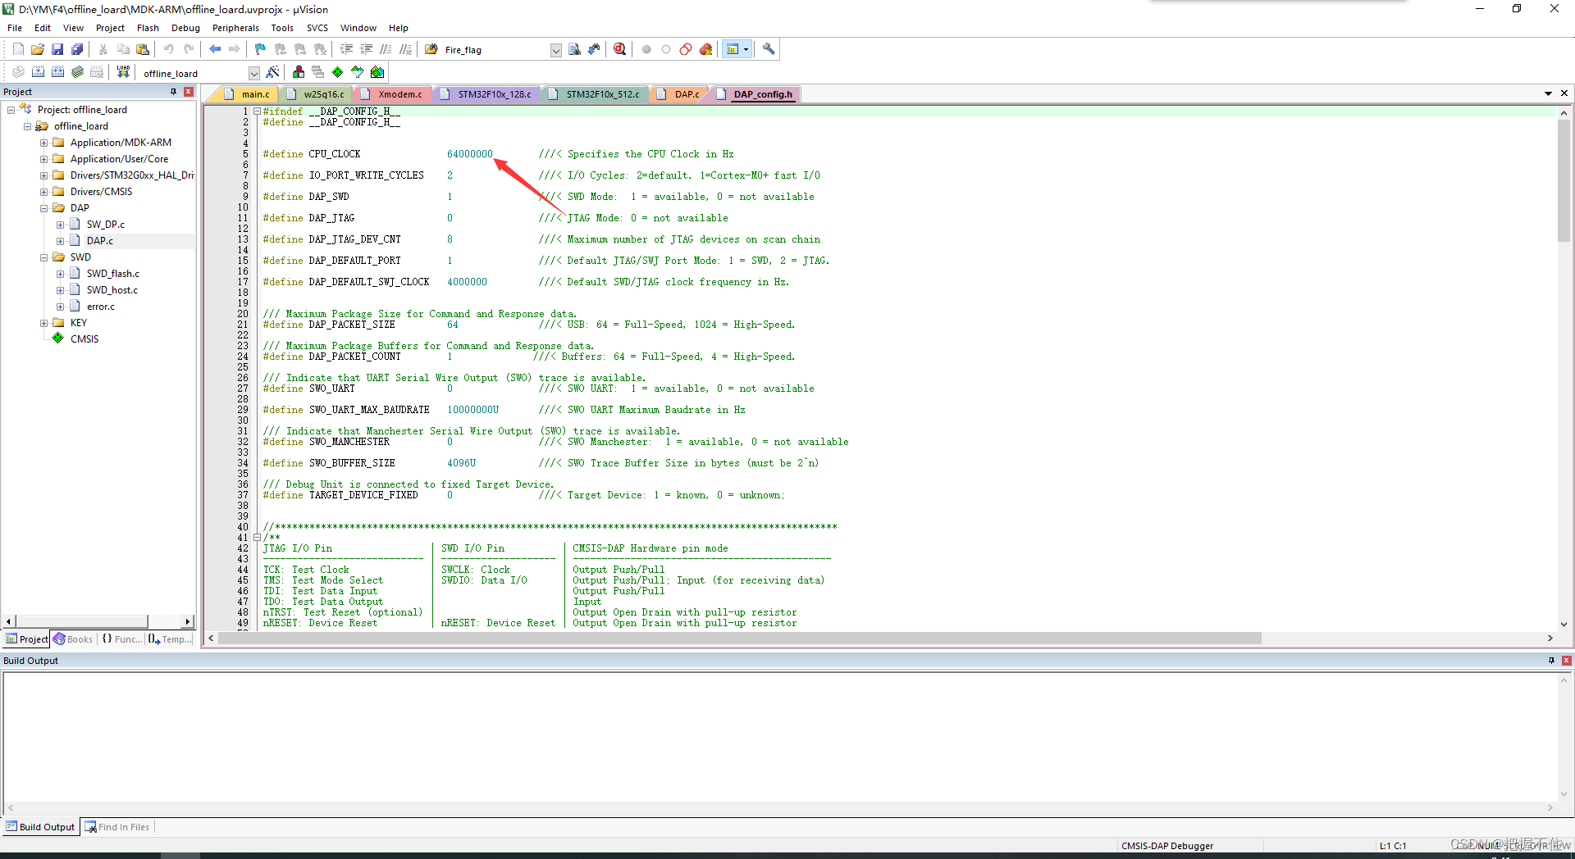
Task: Collapse the DAP folder in project tree
Action: coord(44,208)
